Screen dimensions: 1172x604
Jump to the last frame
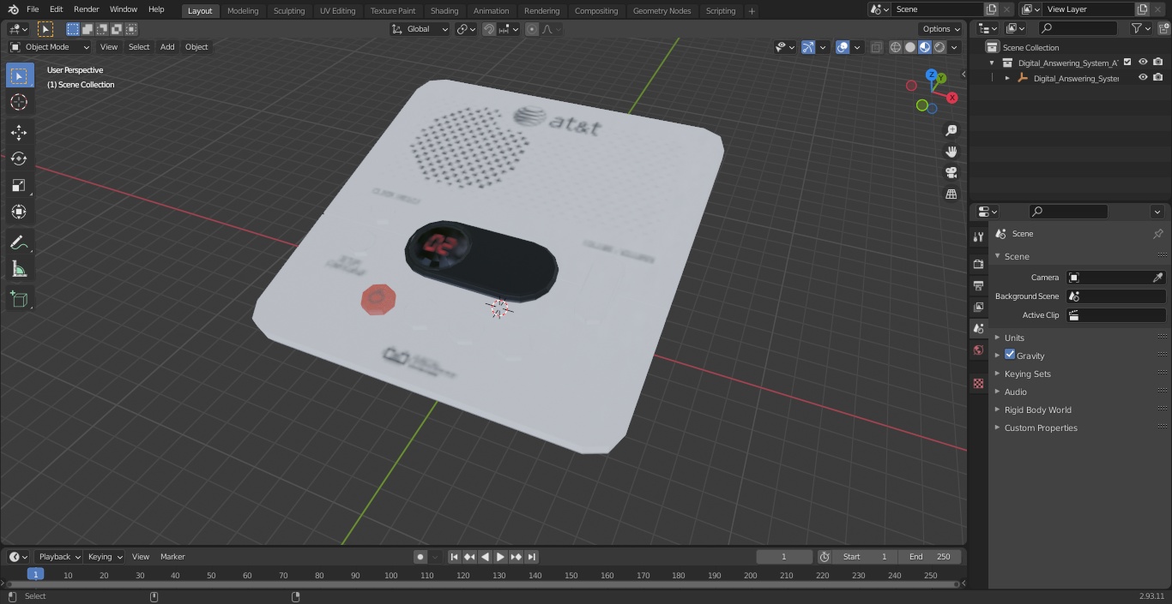[x=531, y=557]
